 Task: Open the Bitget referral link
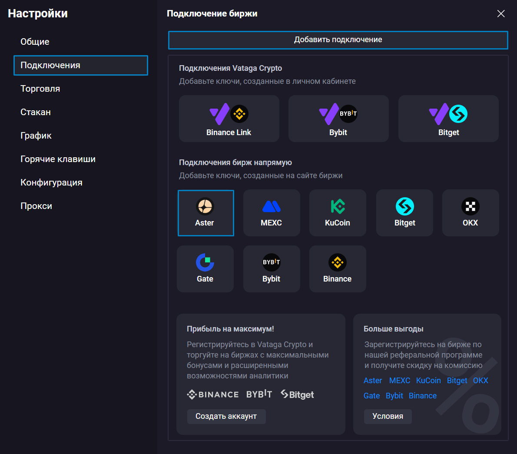click(x=457, y=381)
